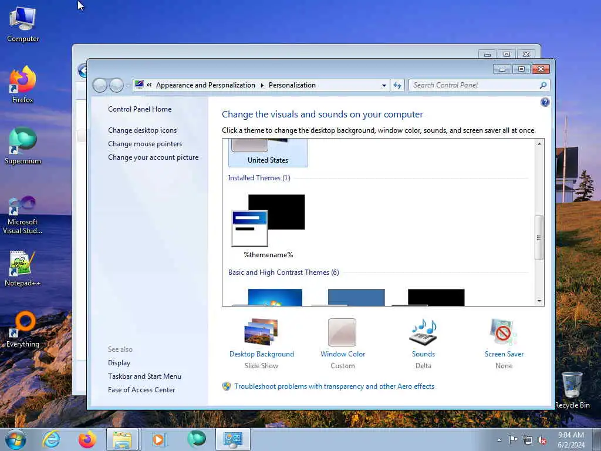Open the Start menu

tap(16, 439)
